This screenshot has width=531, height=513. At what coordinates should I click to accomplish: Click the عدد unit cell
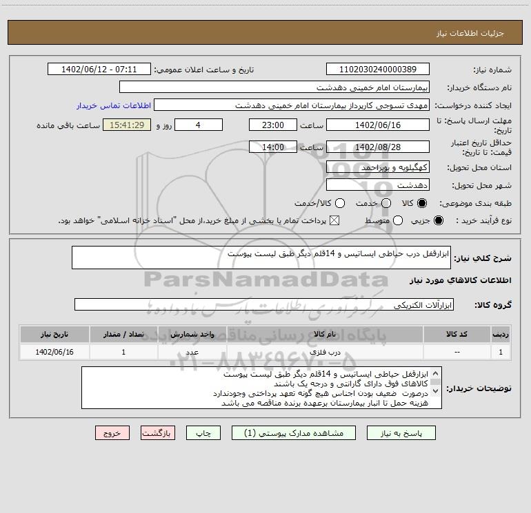point(192,352)
